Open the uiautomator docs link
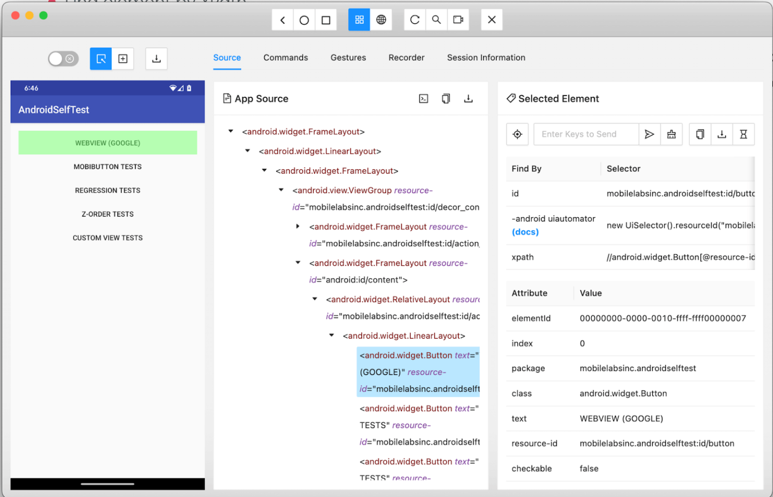Image resolution: width=773 pixels, height=497 pixels. click(x=525, y=232)
